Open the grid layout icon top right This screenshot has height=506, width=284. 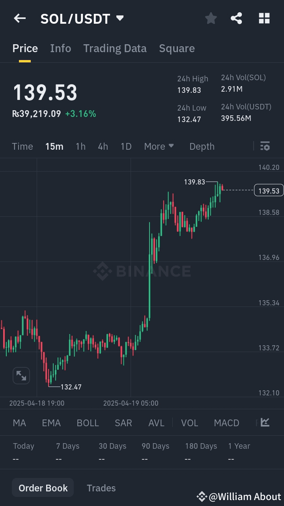(x=263, y=18)
